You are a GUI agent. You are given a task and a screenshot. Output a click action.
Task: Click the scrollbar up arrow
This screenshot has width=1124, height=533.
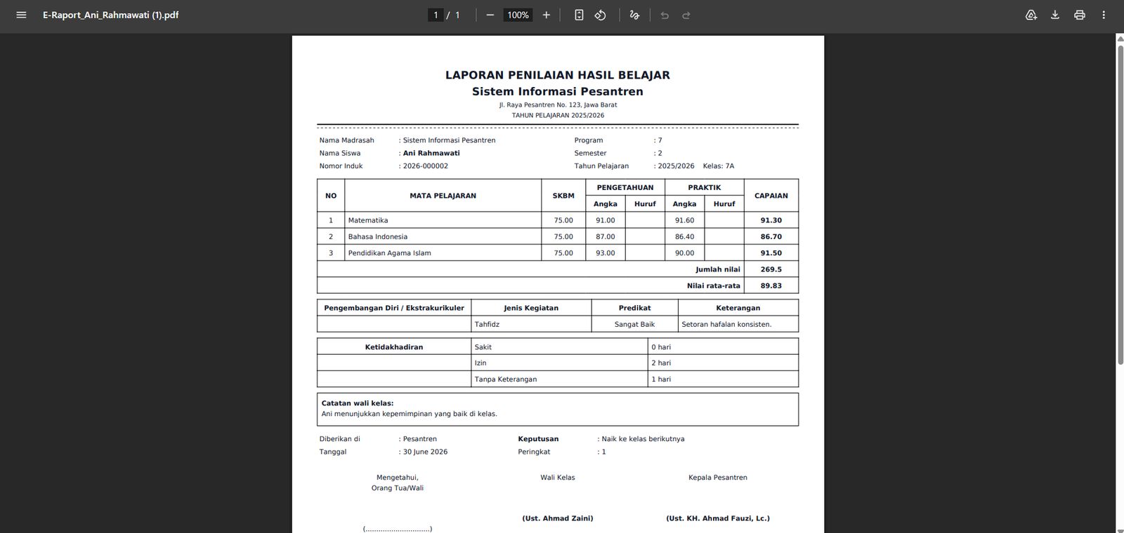click(x=1120, y=38)
